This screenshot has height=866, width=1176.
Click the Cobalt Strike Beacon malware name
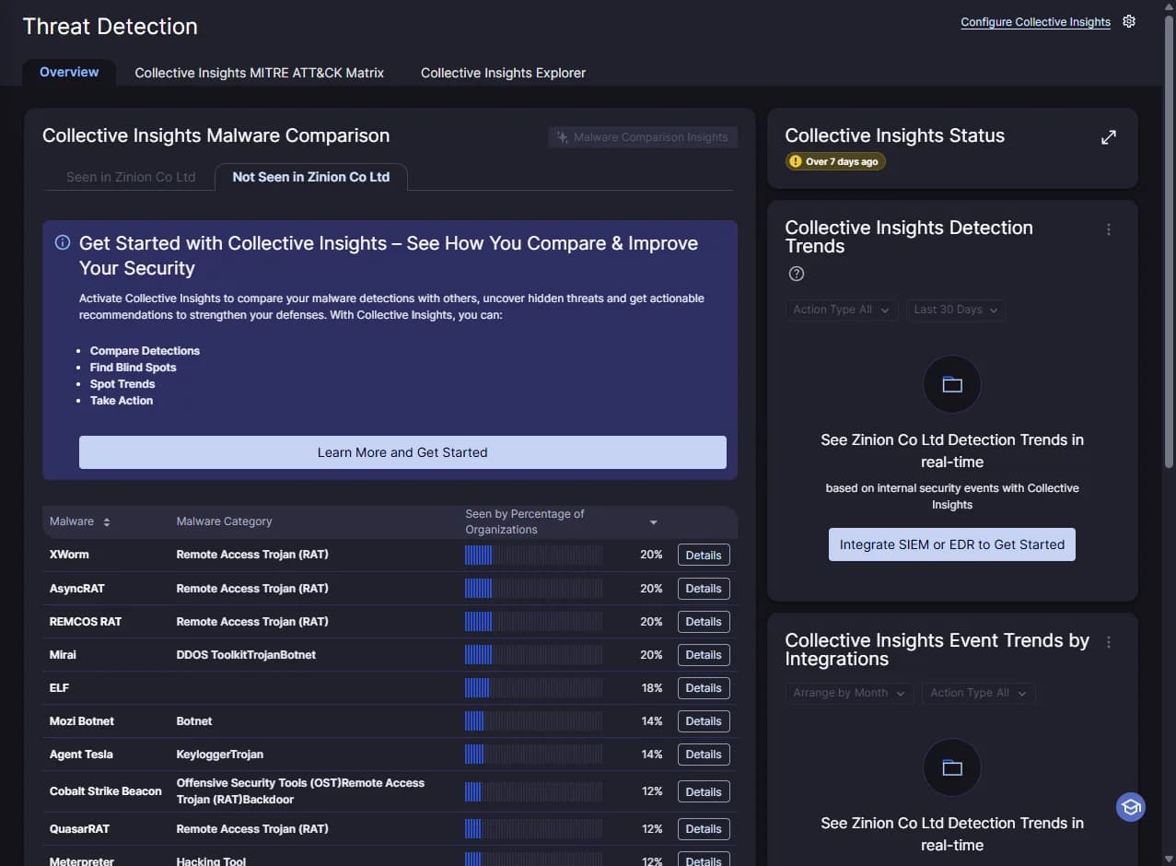[x=105, y=790]
